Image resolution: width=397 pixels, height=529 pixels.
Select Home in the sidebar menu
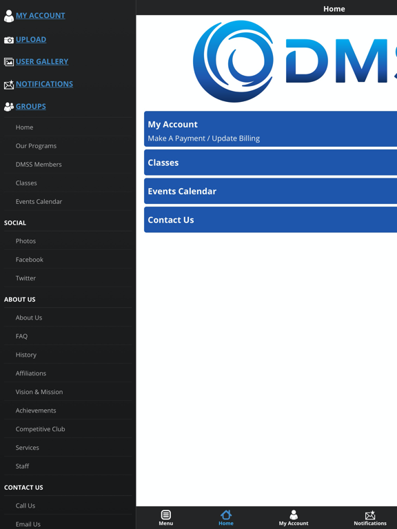(68, 127)
